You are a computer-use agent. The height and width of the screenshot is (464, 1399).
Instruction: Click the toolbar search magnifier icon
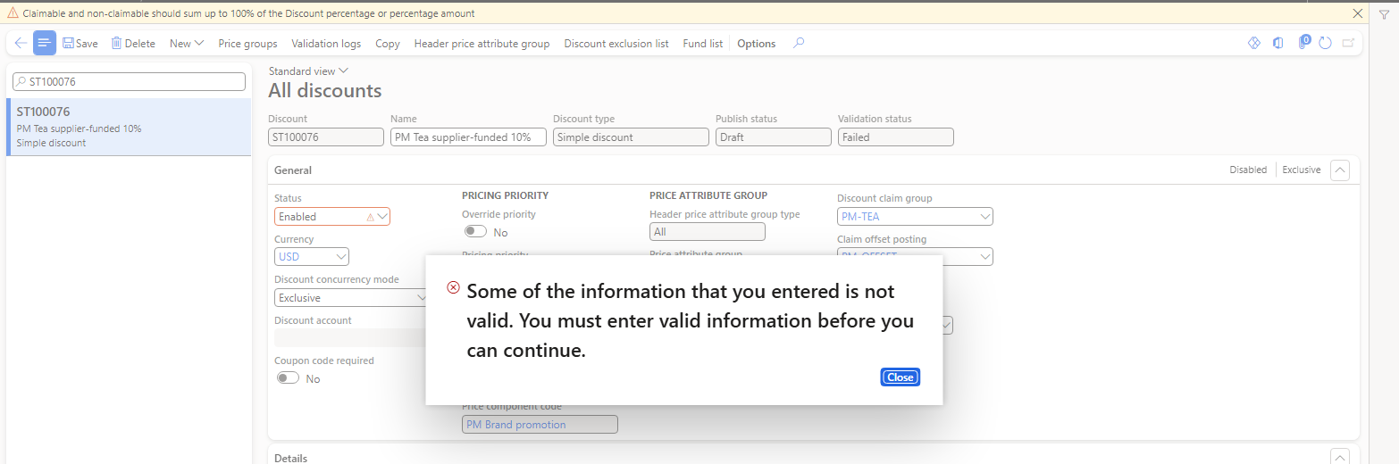coord(799,43)
